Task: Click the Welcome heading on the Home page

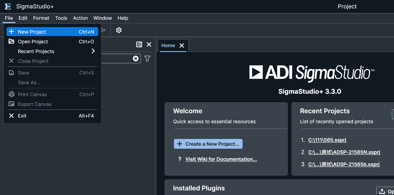Action: click(x=188, y=111)
